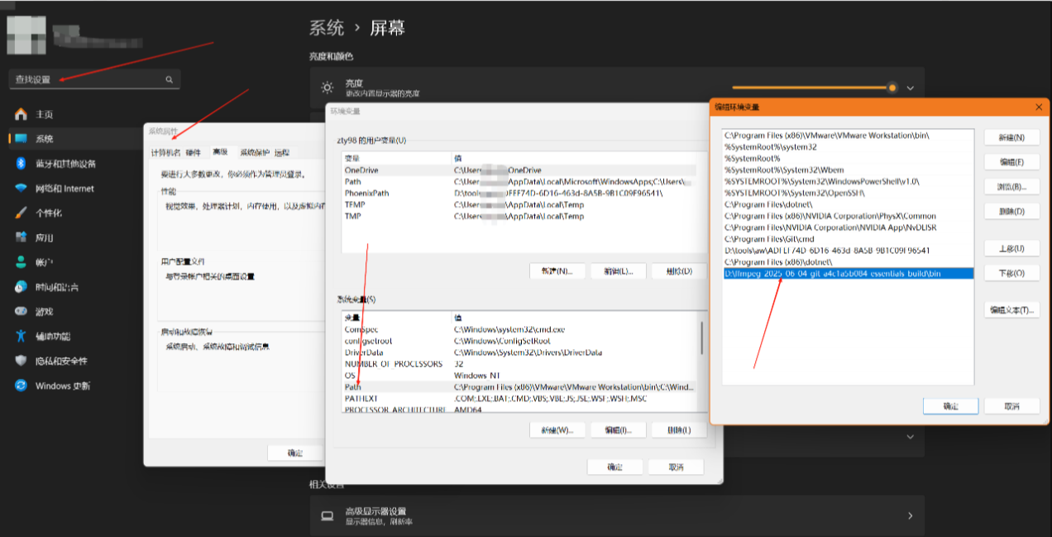Click the search magnifier in 查找设置
The width and height of the screenshot is (1052, 537).
(x=169, y=79)
